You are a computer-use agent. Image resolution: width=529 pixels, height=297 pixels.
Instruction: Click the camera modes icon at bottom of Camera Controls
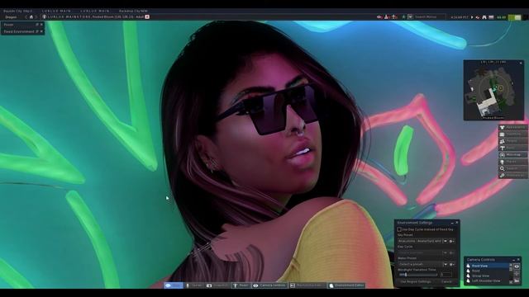(x=517, y=280)
